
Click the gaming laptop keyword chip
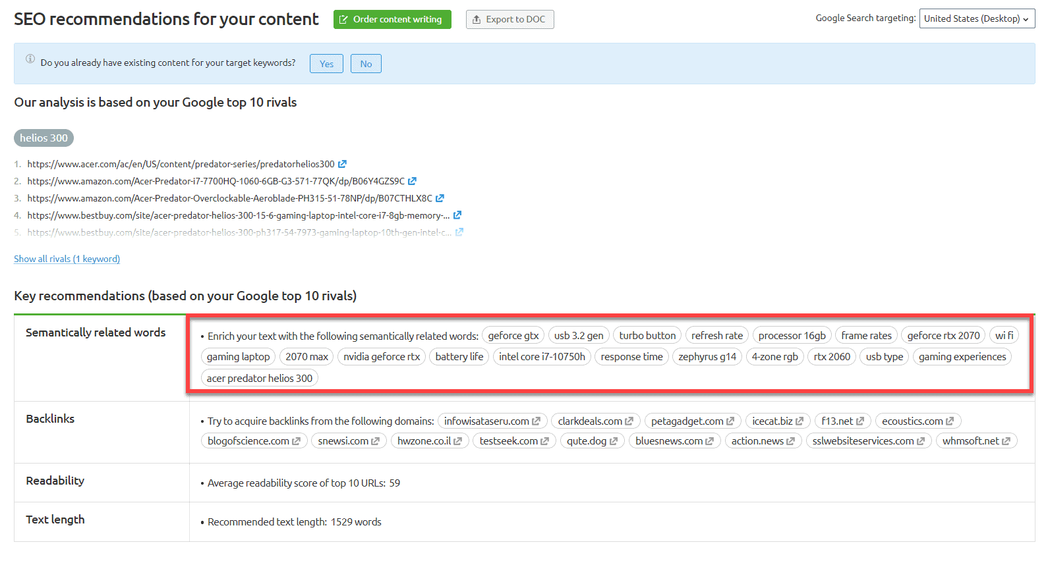click(238, 357)
